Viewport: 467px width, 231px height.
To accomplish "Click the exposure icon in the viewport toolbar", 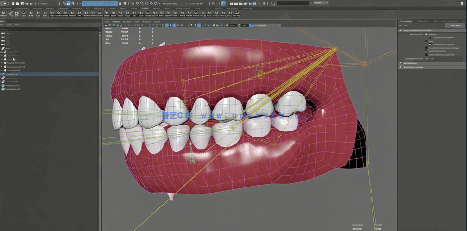I will click(x=227, y=25).
